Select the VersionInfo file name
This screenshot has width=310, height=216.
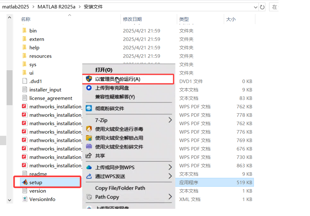tap(42, 199)
